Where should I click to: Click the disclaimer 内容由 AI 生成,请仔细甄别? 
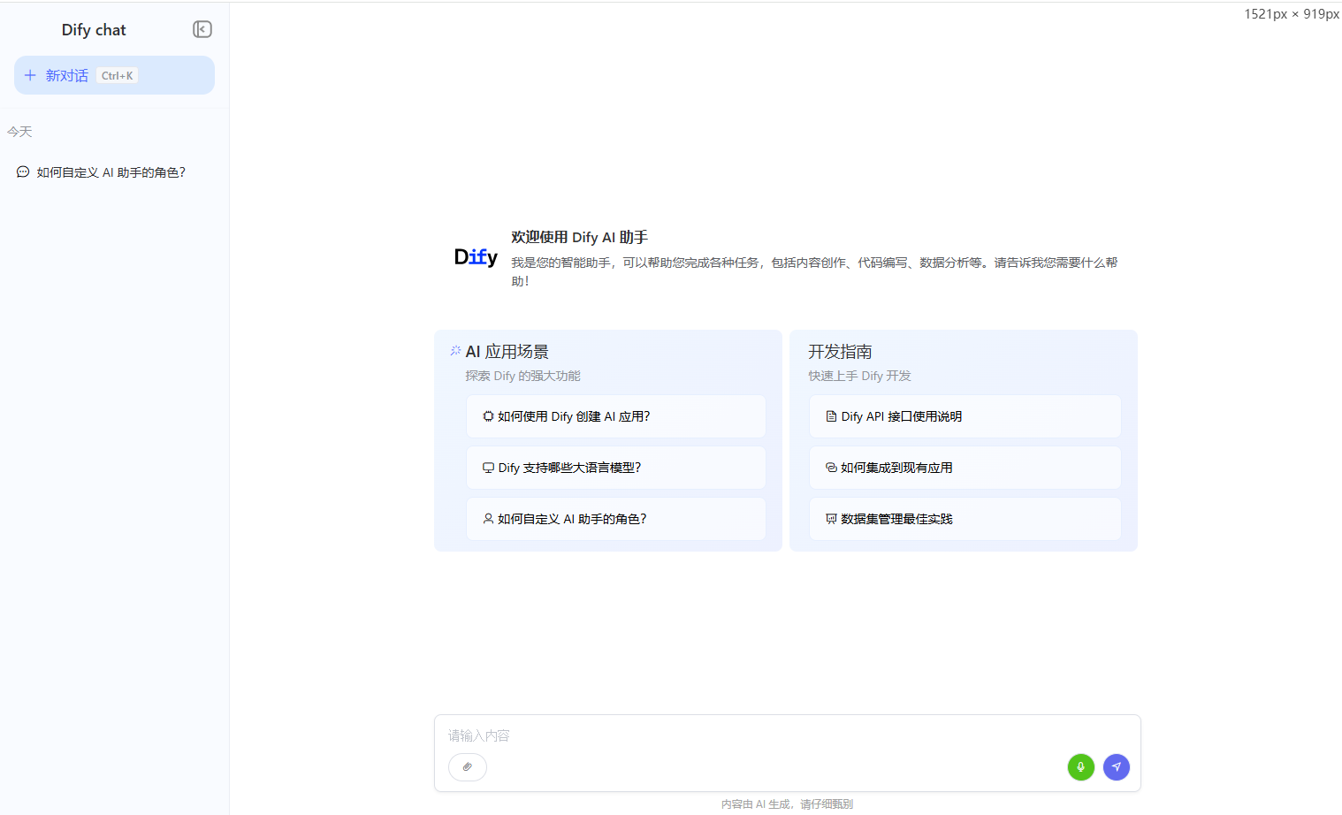coord(787,804)
